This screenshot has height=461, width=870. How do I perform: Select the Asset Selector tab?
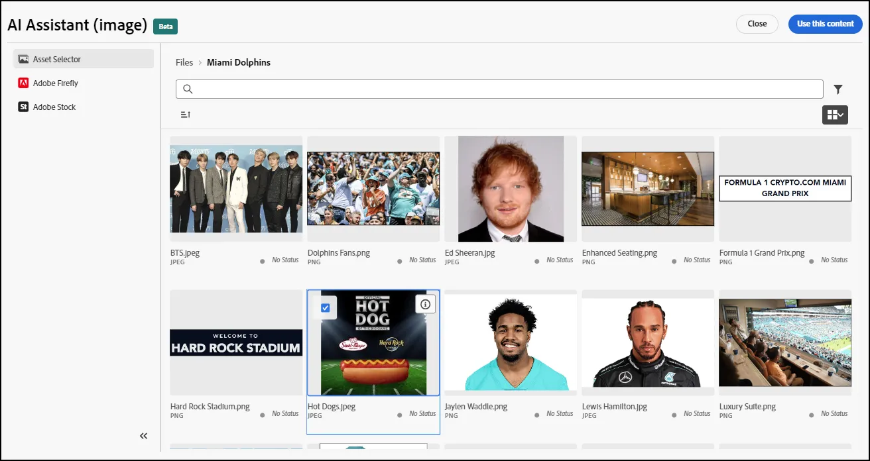coord(84,59)
